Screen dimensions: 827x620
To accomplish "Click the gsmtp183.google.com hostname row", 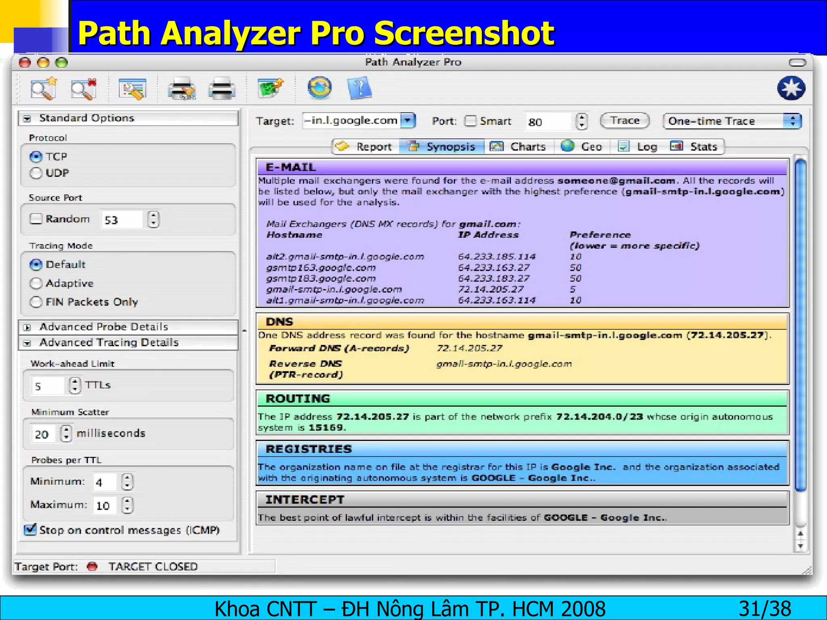I will [x=321, y=279].
